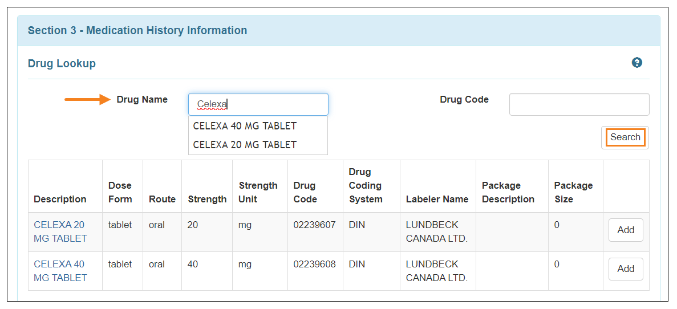Click drug code 02239607 cell
Viewport: 677px width, 309px height.
314,225
